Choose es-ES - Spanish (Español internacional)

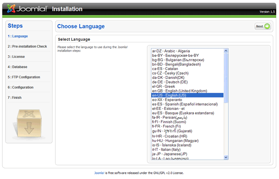pyautogui.click(x=187, y=104)
